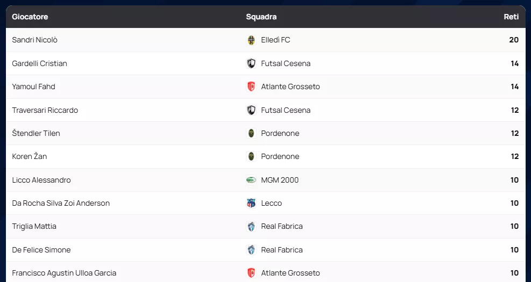Click Atlante Grosseto crest in Yamoul row
This screenshot has width=531, height=282.
point(251,86)
